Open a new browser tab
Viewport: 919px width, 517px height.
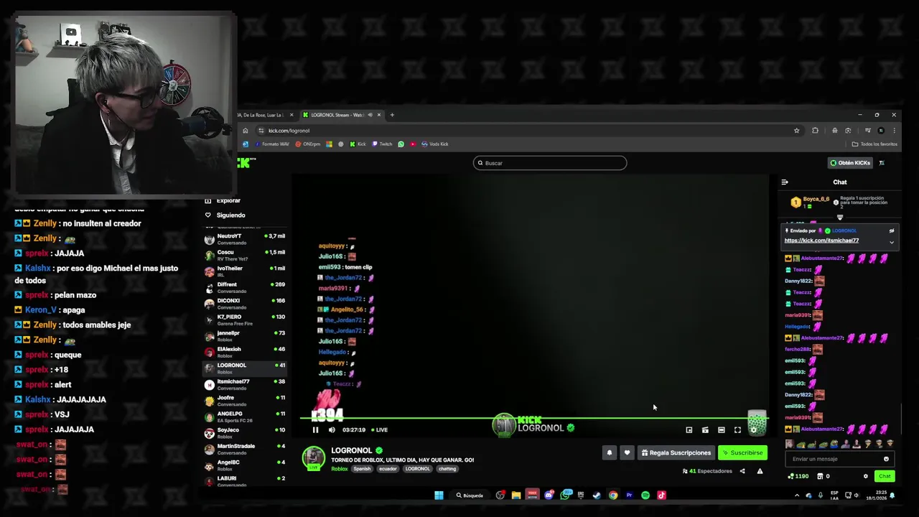point(392,115)
